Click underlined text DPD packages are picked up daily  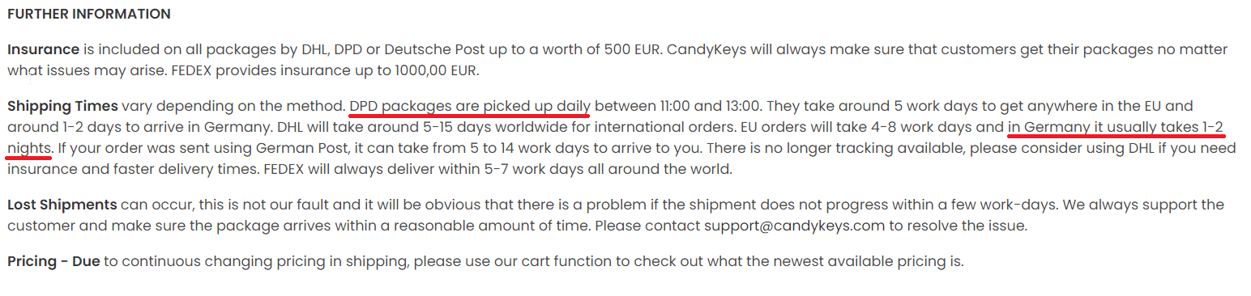(469, 106)
